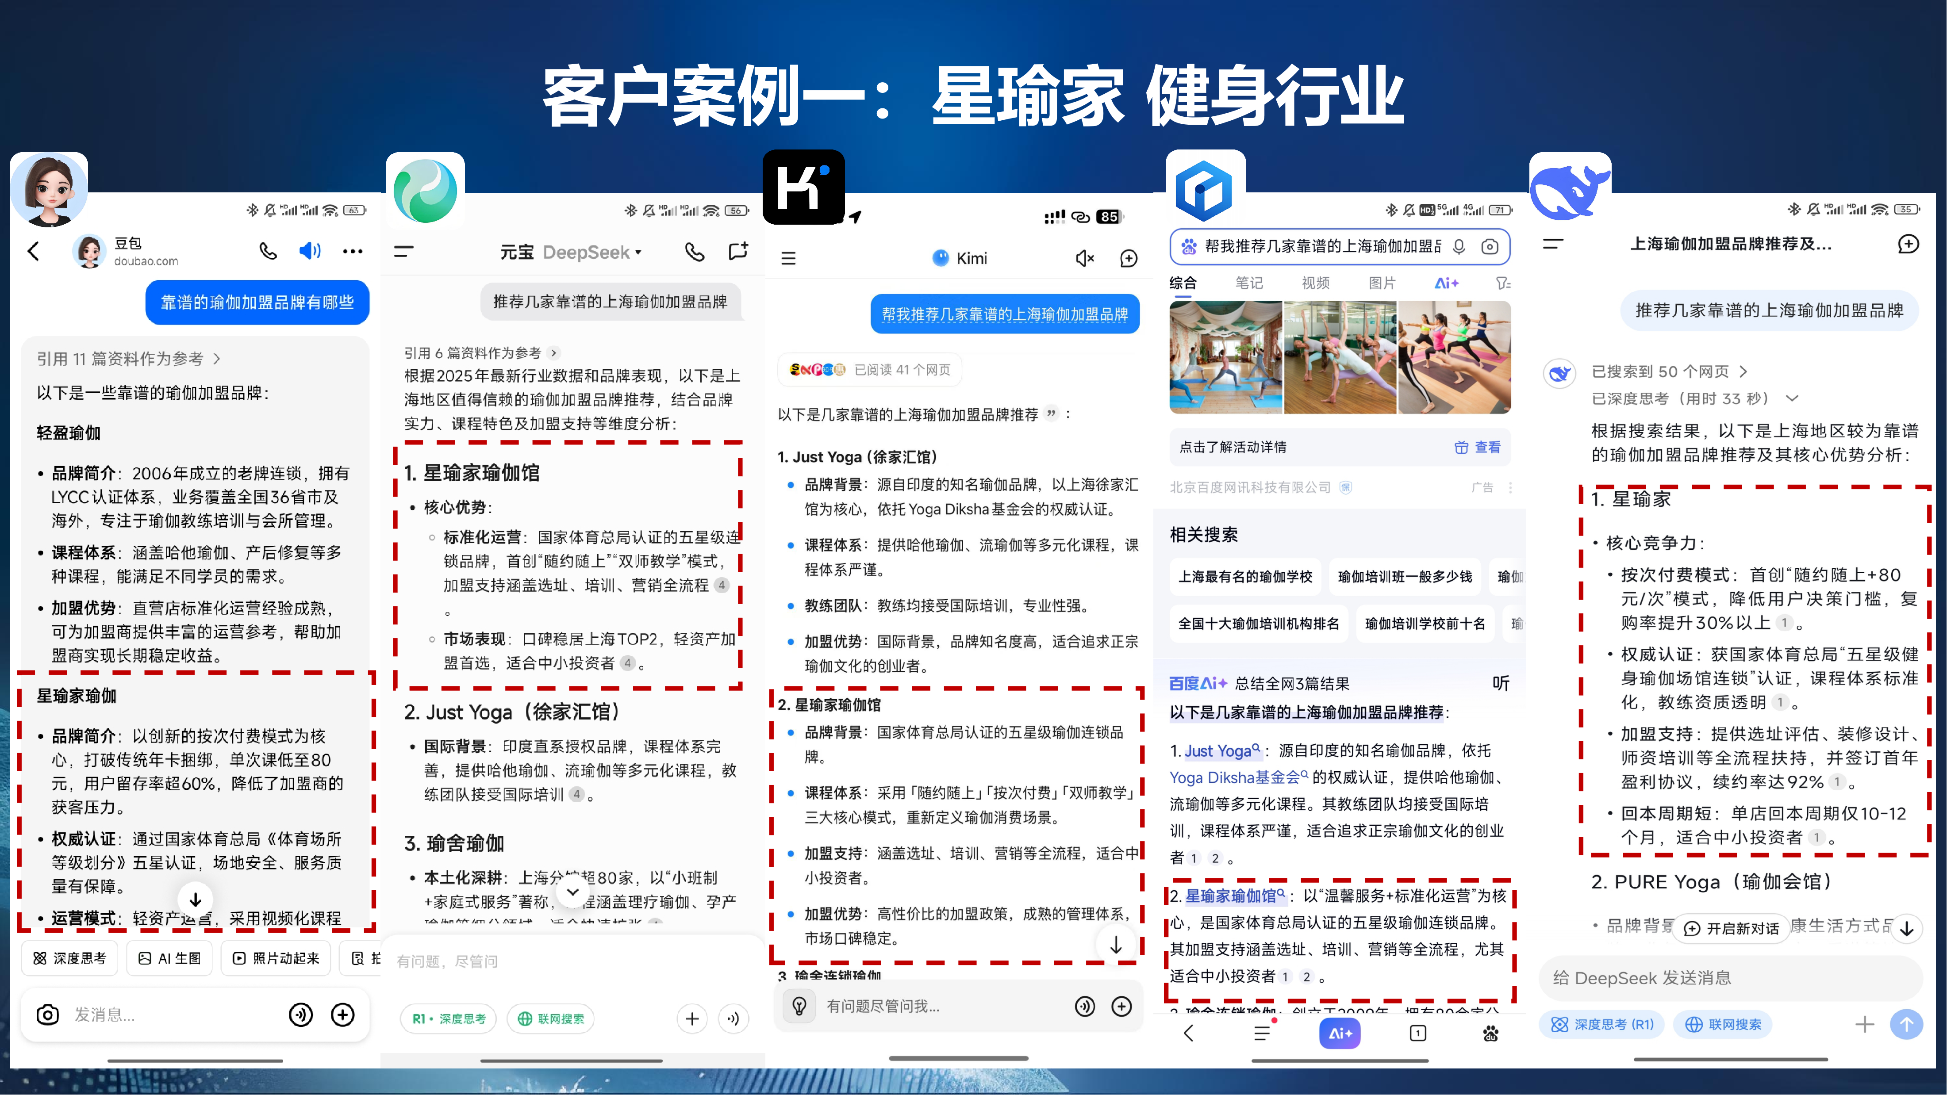Expand Doubao's 引用 11 篇资料作为参考

128,359
